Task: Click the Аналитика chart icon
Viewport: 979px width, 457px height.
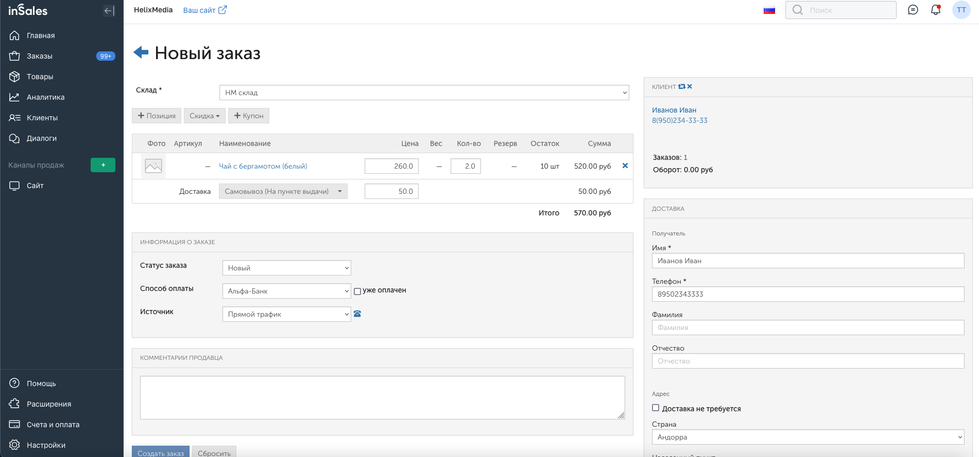Action: 14,97
